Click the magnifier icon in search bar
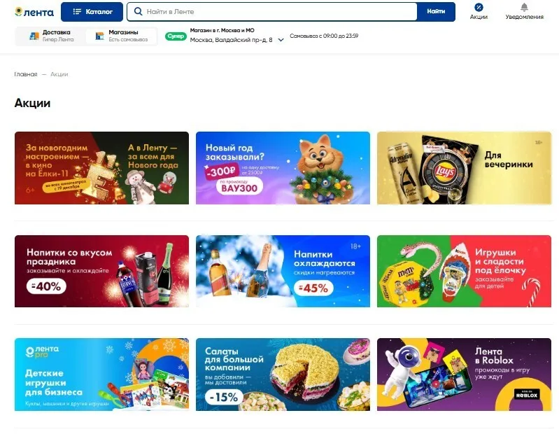559x434 pixels. tap(138, 11)
